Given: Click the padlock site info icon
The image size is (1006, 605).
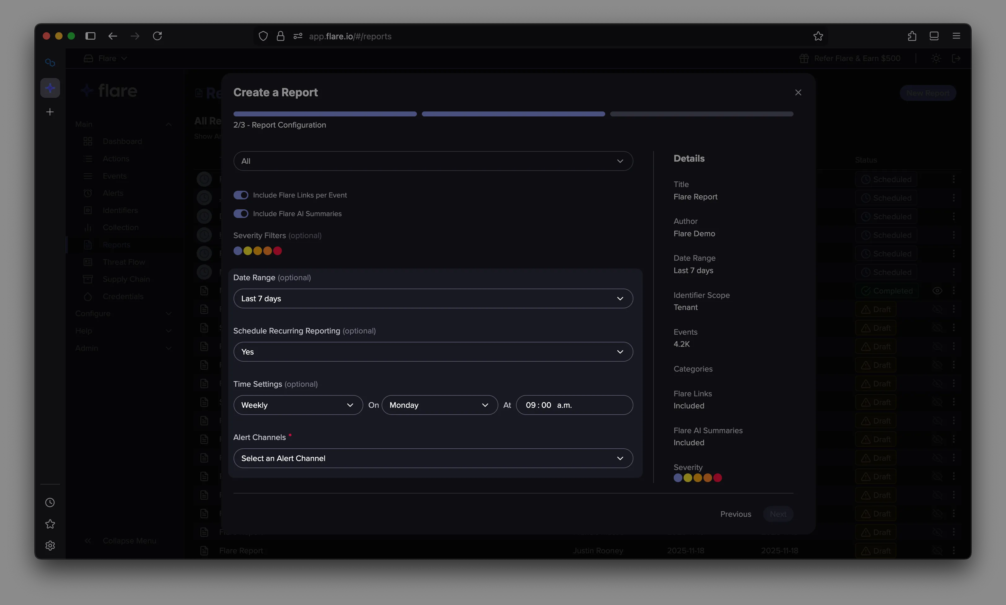Looking at the screenshot, I should (x=281, y=36).
